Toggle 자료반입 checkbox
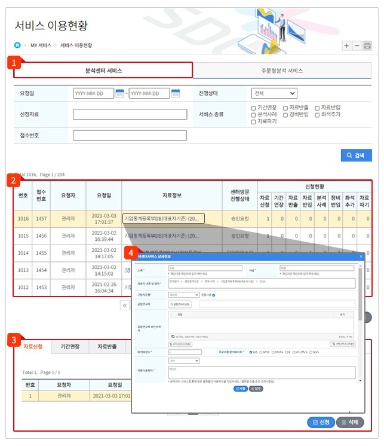 [317, 108]
